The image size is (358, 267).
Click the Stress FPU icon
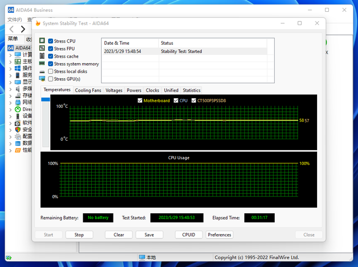click(42, 48)
